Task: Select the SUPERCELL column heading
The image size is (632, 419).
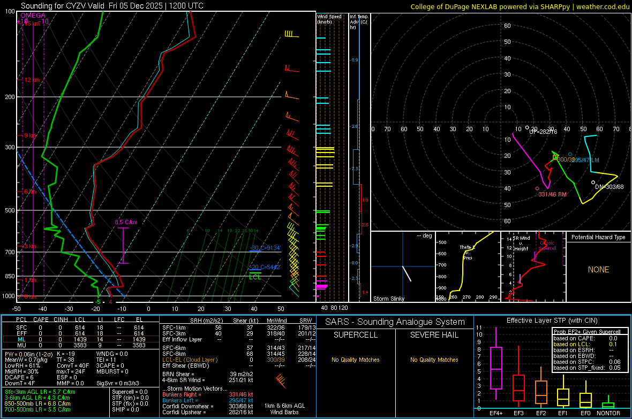Action: tap(356, 335)
